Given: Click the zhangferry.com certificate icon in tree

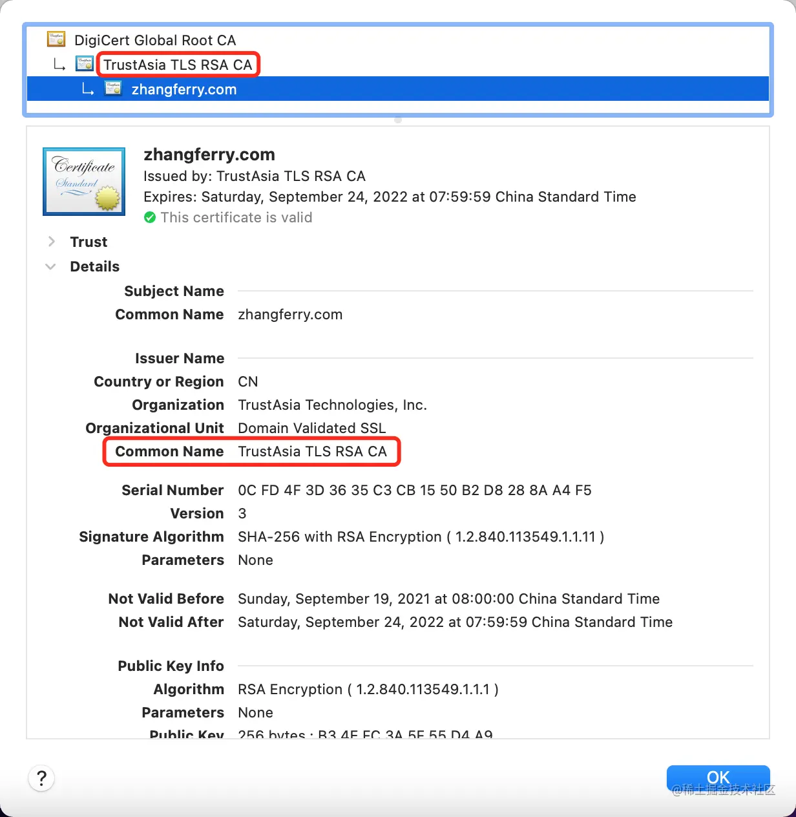Looking at the screenshot, I should pyautogui.click(x=113, y=89).
